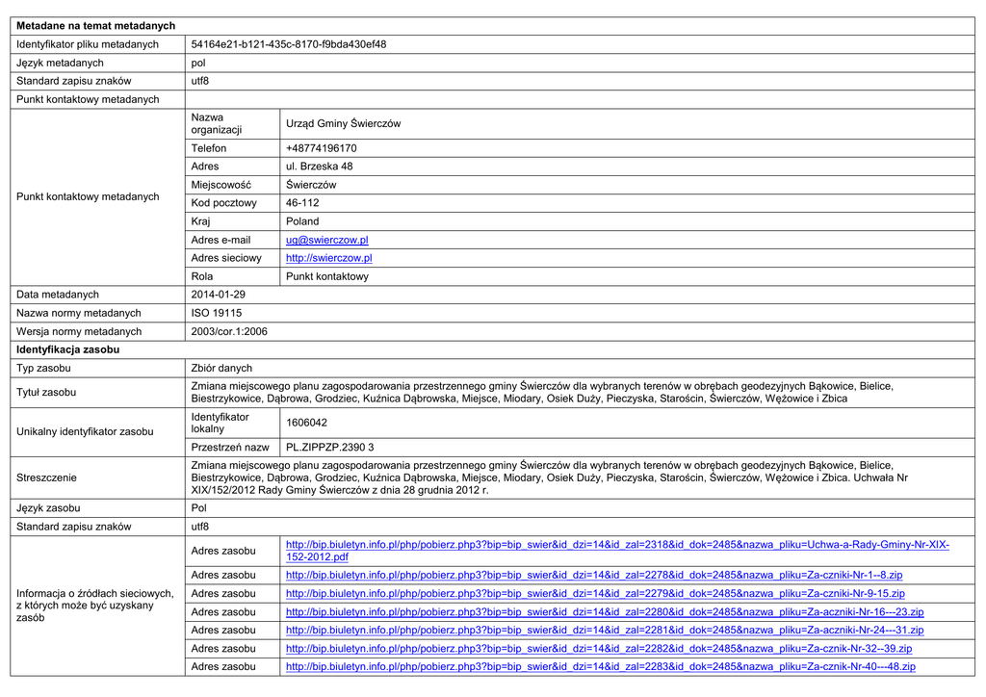Viewport: 986px width, 697px height.
Task: Click the phone number +48774196170
Action: click(321, 148)
